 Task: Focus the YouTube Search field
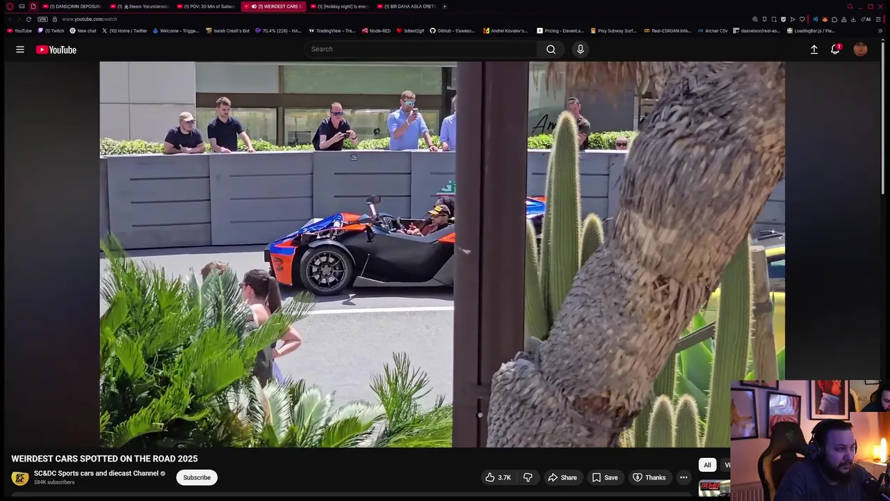421,49
